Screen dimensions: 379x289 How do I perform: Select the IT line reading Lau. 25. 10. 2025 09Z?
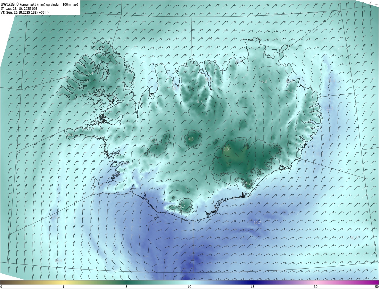click(19, 8)
